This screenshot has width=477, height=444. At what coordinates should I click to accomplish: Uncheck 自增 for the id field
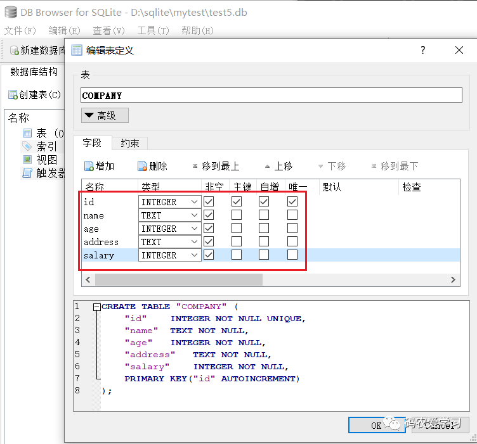(x=264, y=201)
